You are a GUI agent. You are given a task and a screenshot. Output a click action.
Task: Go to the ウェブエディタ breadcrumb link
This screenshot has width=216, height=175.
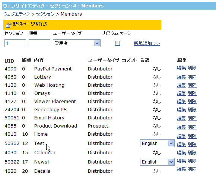point(16,14)
